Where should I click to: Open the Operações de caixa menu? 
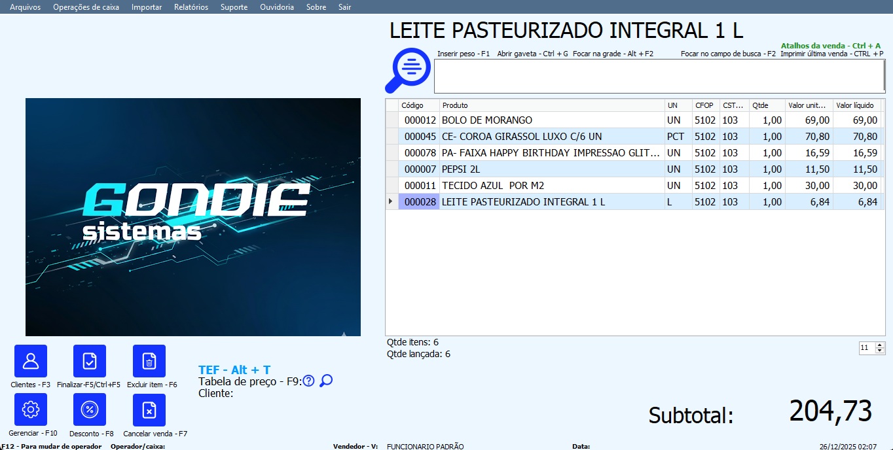coord(86,7)
